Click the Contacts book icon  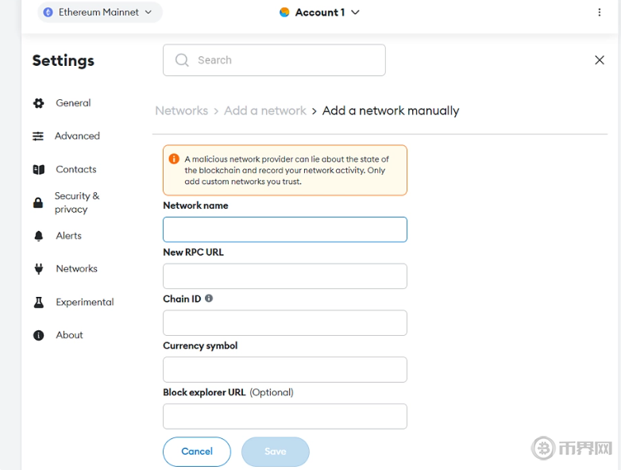click(38, 170)
